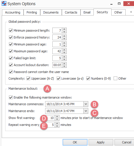The height and width of the screenshot is (146, 134).
Task: Click the Apply button
Action: tap(101, 142)
